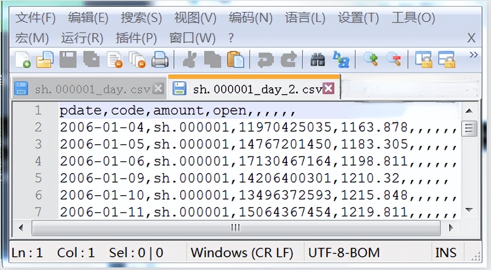Click the horizontal scrollbar right arrow
This screenshot has width=491, height=270.
coord(451,228)
